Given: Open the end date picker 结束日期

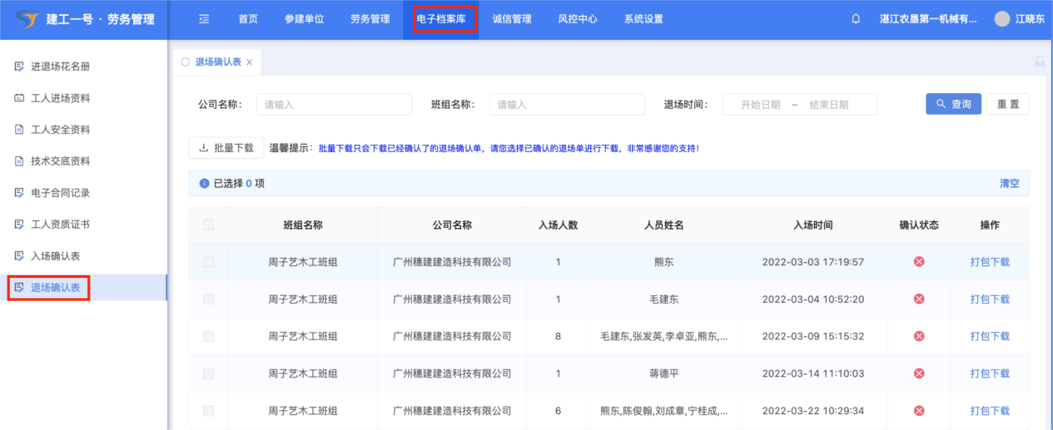Looking at the screenshot, I should tap(828, 105).
